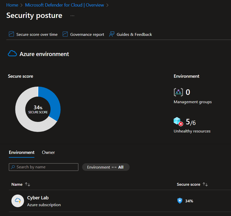This screenshot has width=231, height=216.
Task: Click the Unhealthy resources label
Action: coord(192,131)
